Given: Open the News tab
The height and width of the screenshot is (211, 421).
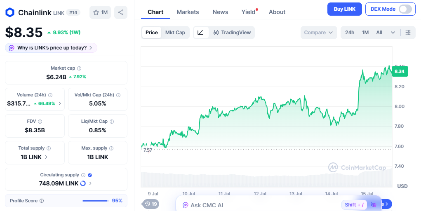Looking at the screenshot, I should [221, 12].
